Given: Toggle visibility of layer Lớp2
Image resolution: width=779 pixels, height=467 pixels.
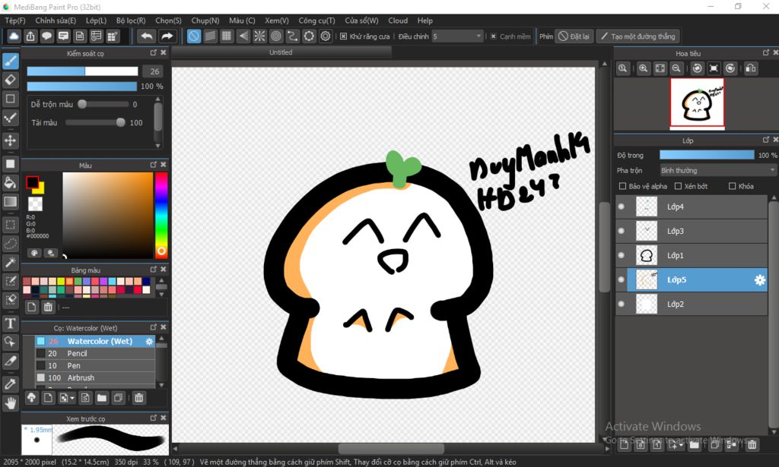Looking at the screenshot, I should [621, 304].
